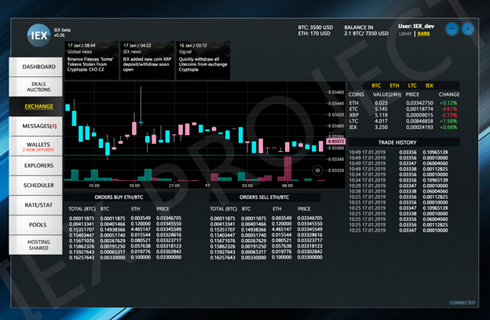This screenshot has width=490, height=320.
Task: Click the User: IEX_dev label
Action: click(416, 26)
